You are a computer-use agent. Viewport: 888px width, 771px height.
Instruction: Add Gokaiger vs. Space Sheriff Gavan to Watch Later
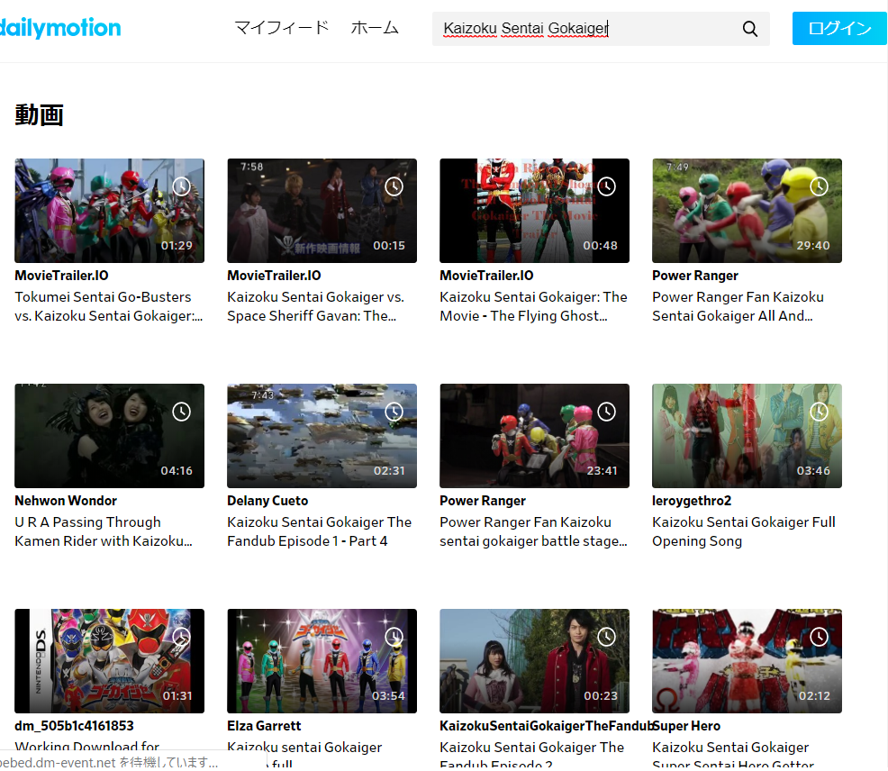point(394,186)
